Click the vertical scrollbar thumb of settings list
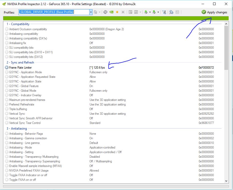Viewport: 233px width, 190px height. tap(226, 48)
